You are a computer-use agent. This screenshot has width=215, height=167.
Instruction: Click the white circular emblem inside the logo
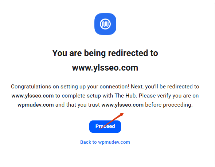click(x=105, y=24)
